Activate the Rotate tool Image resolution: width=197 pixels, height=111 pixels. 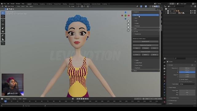pos(3,24)
